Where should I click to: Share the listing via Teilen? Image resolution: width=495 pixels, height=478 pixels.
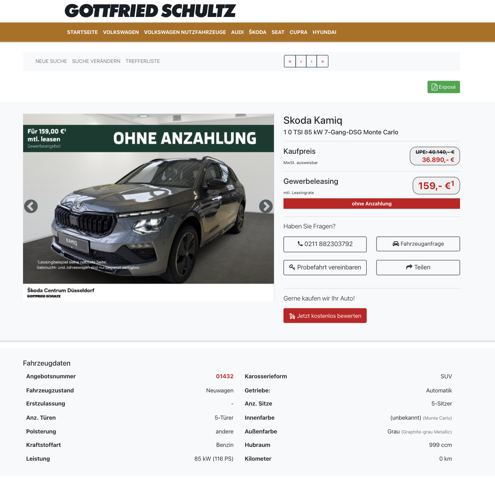pyautogui.click(x=418, y=268)
